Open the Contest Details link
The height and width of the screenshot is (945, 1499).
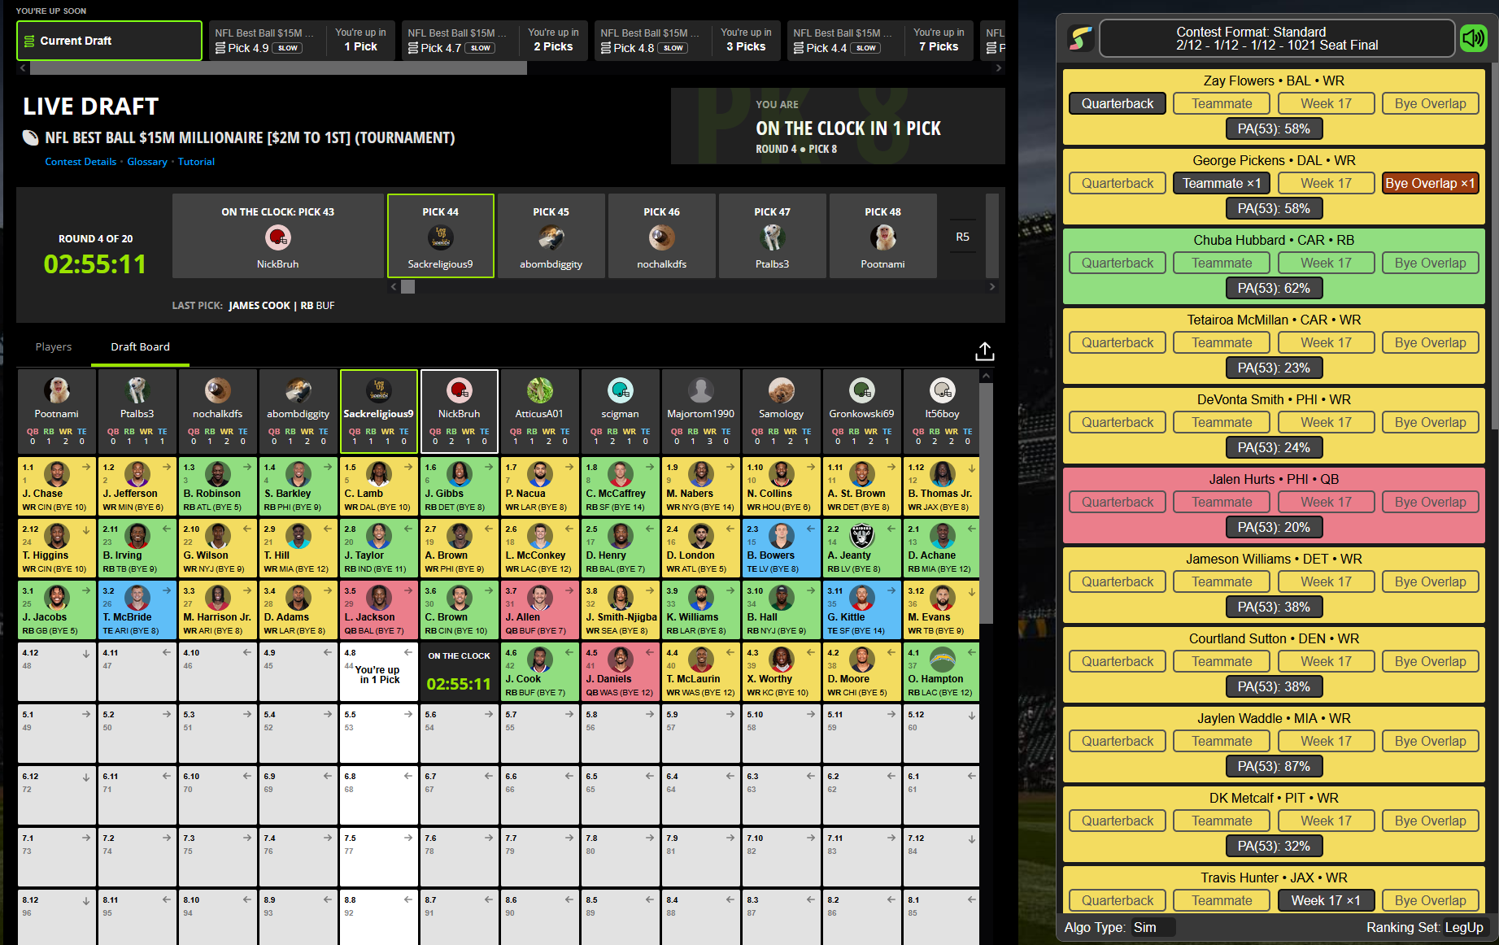click(x=81, y=162)
